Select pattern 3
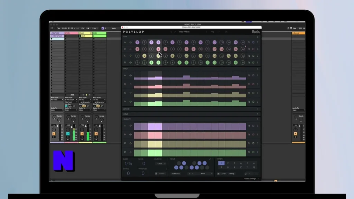This screenshot has width=354, height=199. [x=234, y=163]
